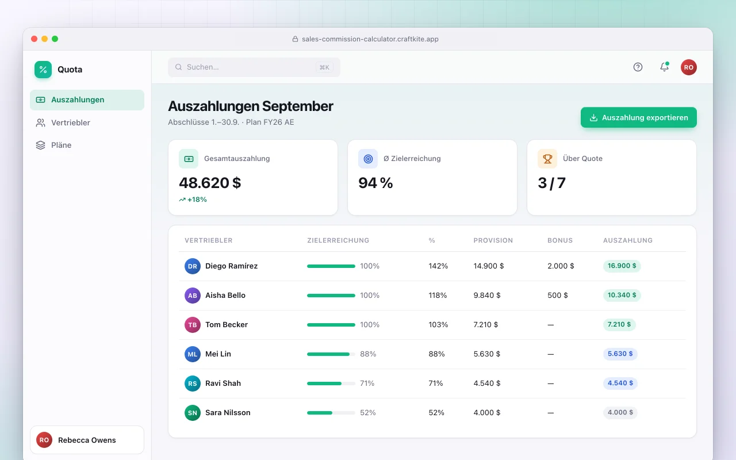Click the 10.340 $ payout badge

[x=622, y=296]
